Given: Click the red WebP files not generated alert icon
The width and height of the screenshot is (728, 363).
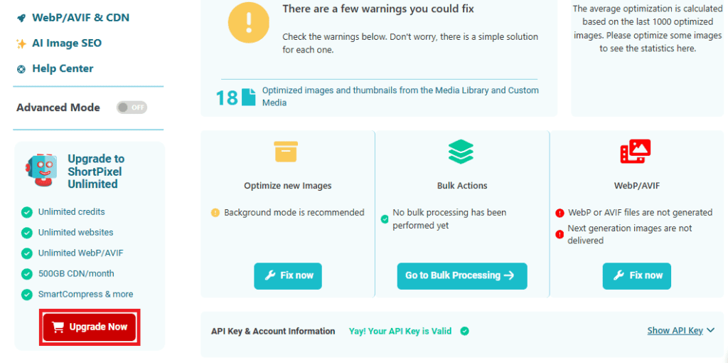Looking at the screenshot, I should [x=560, y=213].
